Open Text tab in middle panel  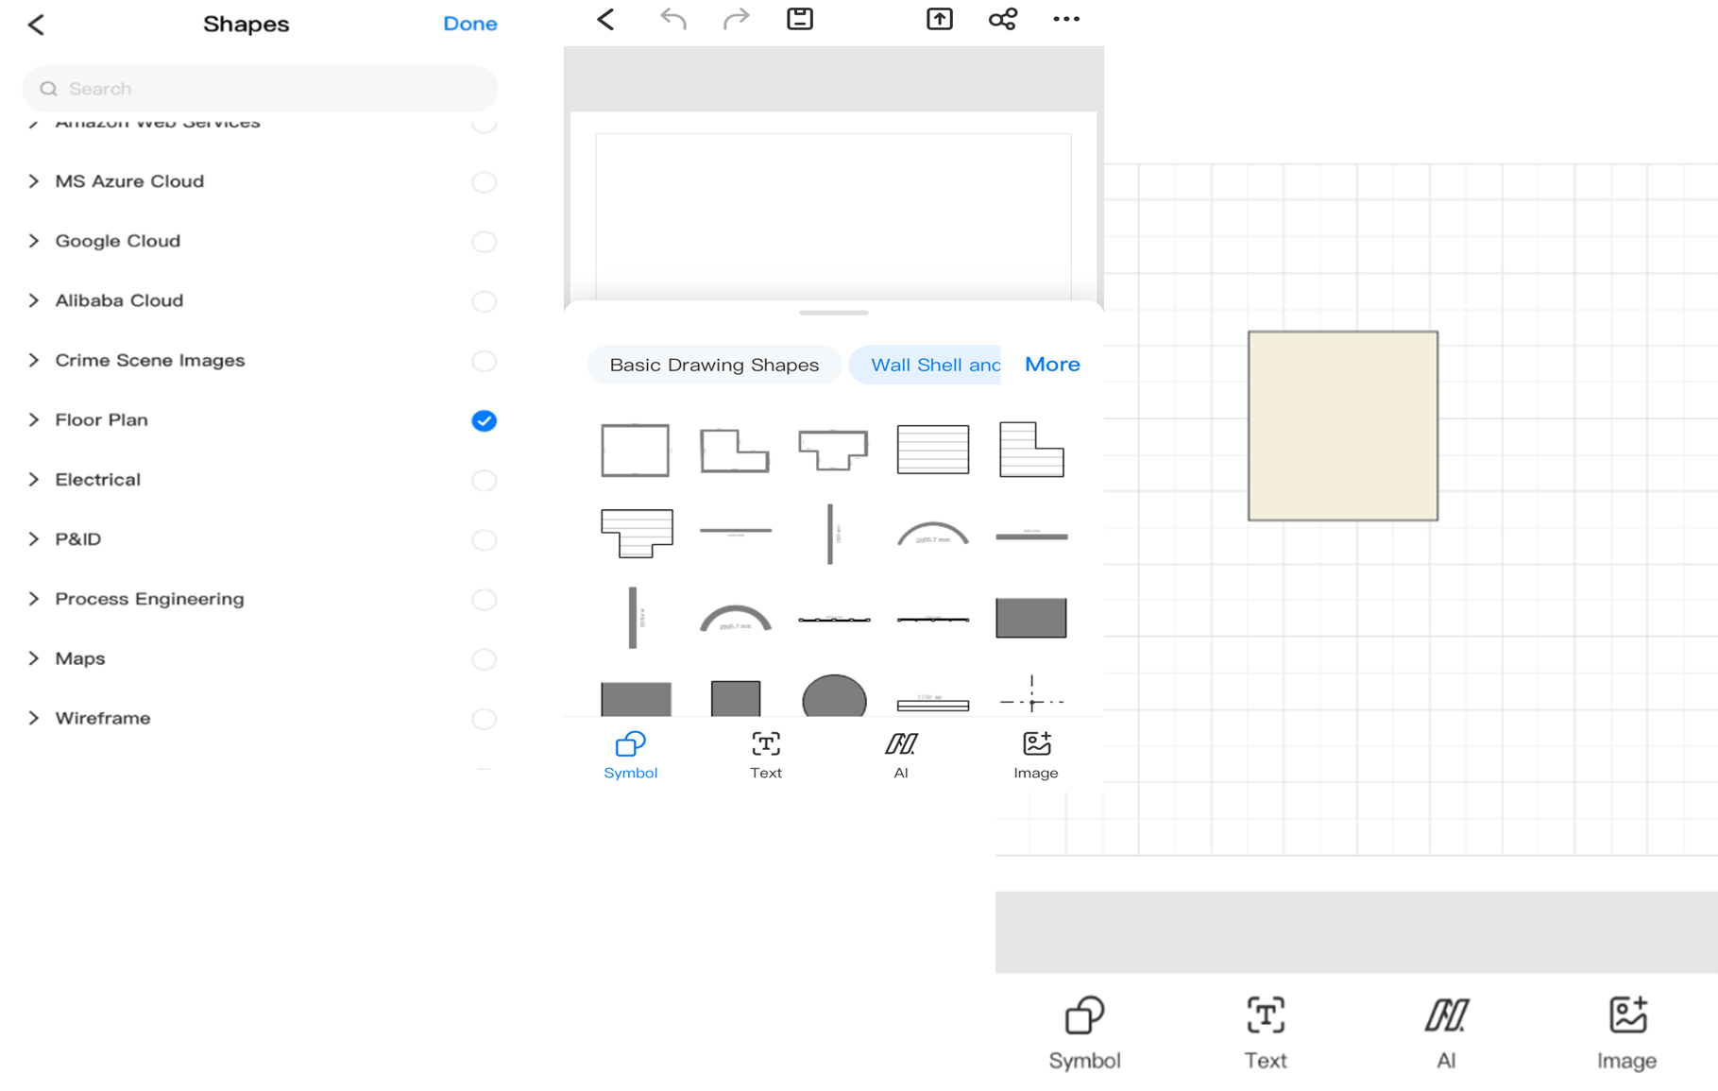tap(766, 756)
